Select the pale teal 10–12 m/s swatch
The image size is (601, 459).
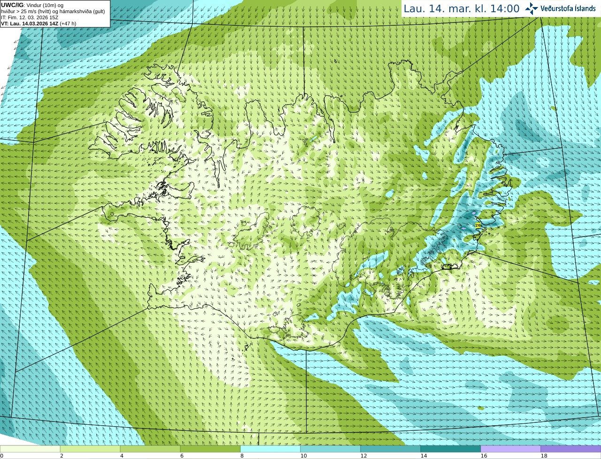331,449
